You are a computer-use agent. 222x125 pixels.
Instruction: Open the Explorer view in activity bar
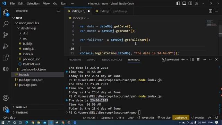[x=6, y=13]
